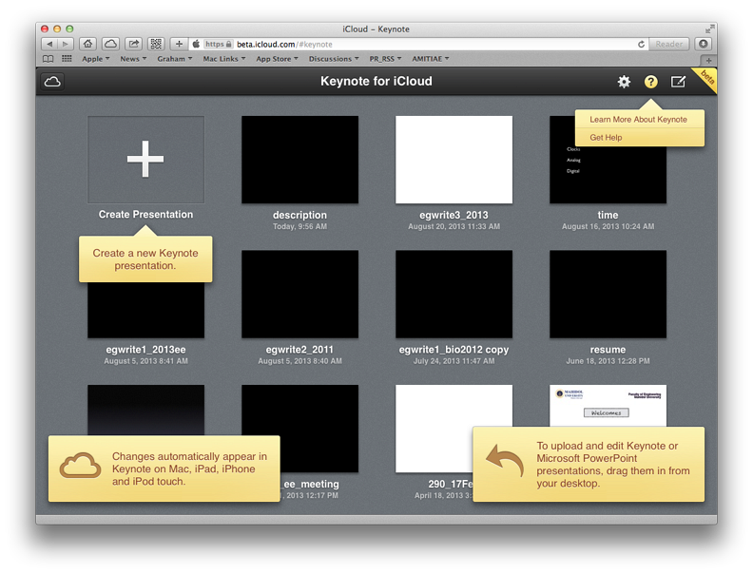
Task: Open the egwrite1_bio2012 copy thumbnail
Action: click(x=454, y=294)
